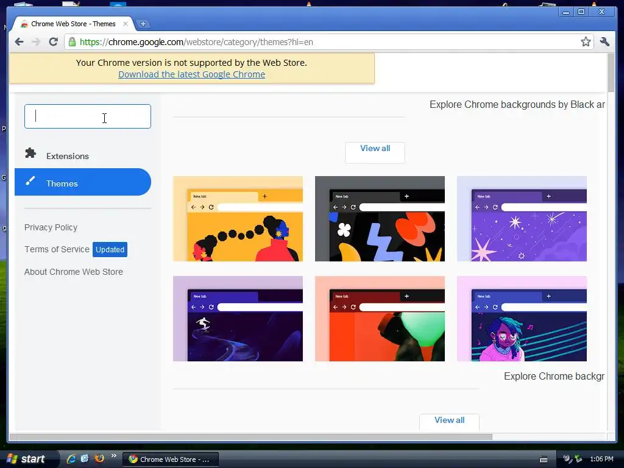The image size is (624, 468).
Task: Click the paintbrush Themes icon
Action: [30, 181]
